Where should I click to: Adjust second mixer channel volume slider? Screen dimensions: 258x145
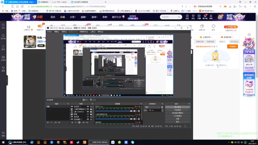(x=114, y=119)
